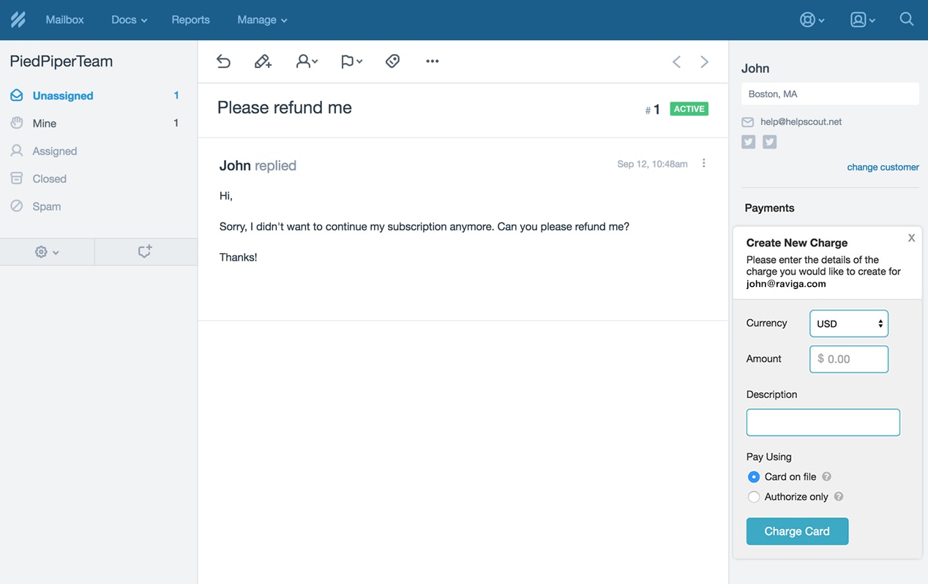Click the john@raviga.com text
The width and height of the screenshot is (928, 584).
point(786,284)
